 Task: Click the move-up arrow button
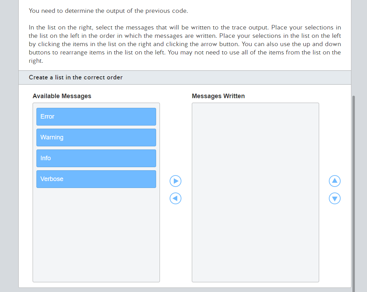point(335,181)
